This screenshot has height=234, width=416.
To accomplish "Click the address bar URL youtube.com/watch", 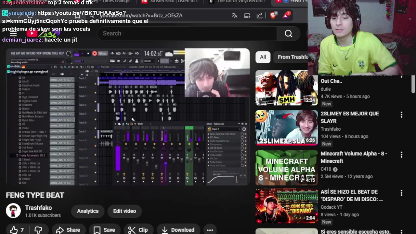I will tap(141, 15).
